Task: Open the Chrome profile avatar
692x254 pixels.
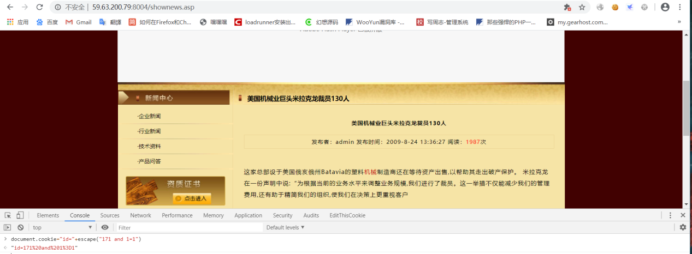Action: [665, 7]
